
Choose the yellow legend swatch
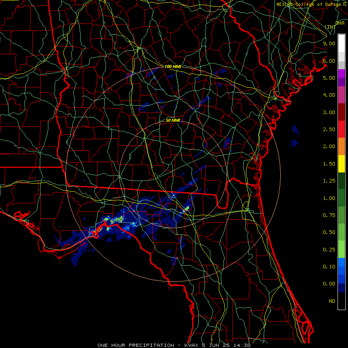tap(341, 164)
